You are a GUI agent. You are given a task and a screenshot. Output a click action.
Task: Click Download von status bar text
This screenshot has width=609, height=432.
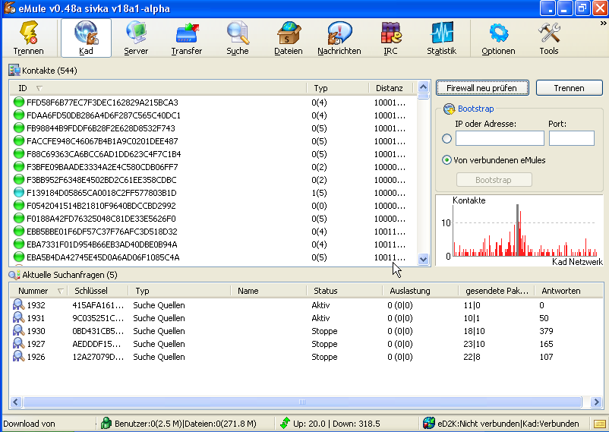tap(29, 424)
